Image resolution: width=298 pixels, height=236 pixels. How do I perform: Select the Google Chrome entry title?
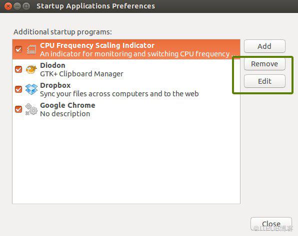click(67, 105)
